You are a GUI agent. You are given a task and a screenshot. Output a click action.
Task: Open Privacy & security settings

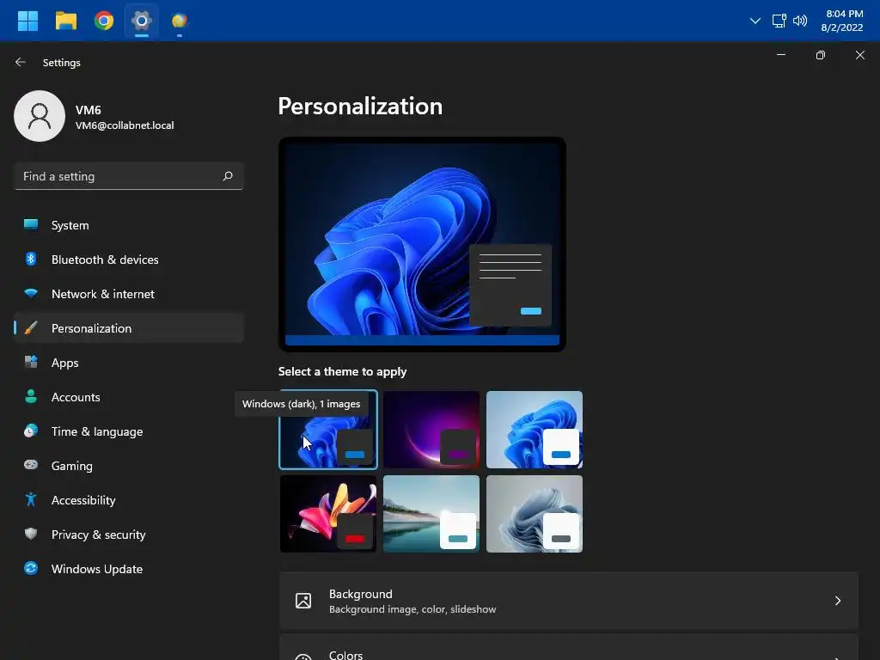pyautogui.click(x=129, y=535)
